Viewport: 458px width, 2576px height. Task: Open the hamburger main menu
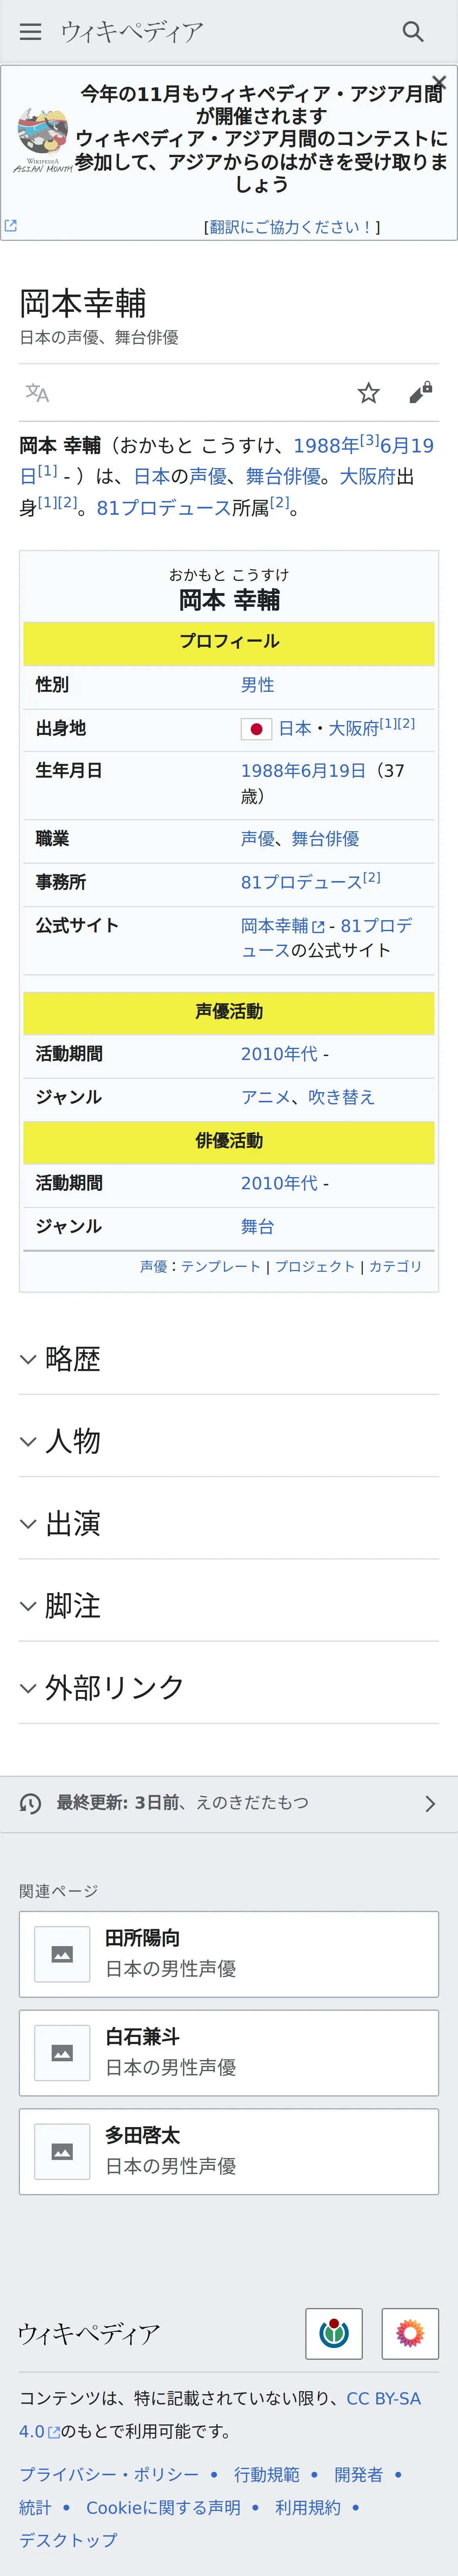pos(31,32)
